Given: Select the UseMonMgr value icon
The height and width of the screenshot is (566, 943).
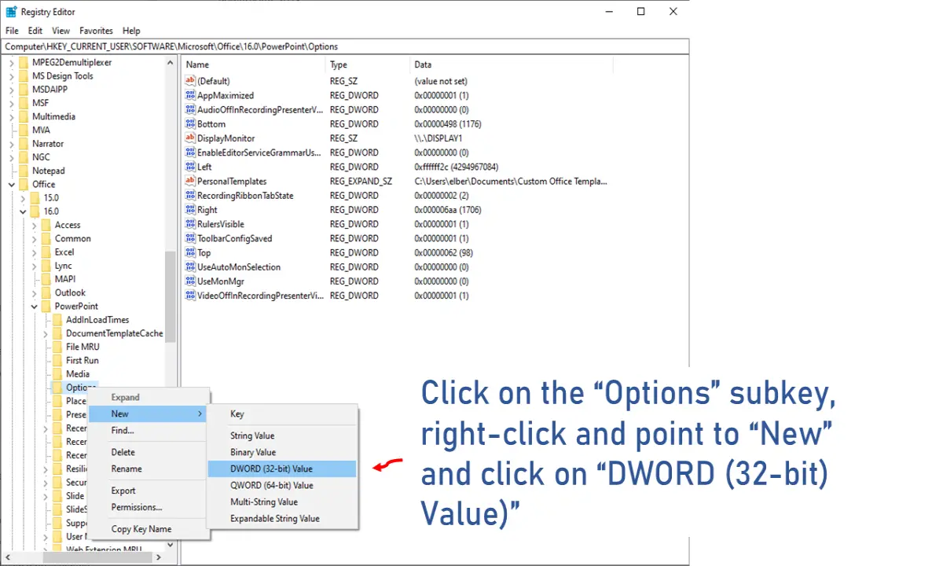Looking at the screenshot, I should coord(189,281).
